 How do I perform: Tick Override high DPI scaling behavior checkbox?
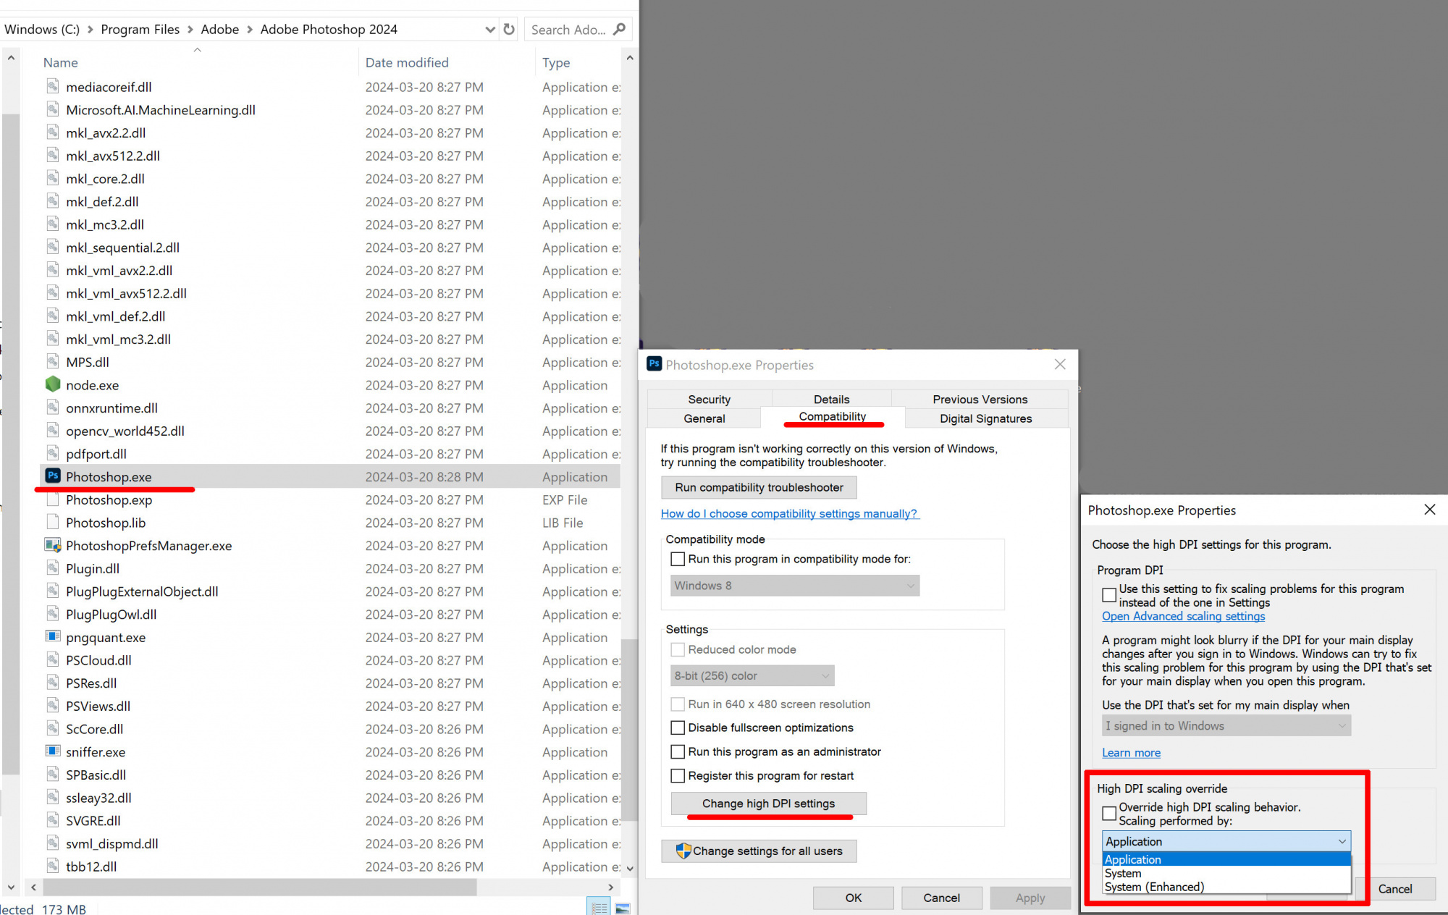coord(1108,813)
